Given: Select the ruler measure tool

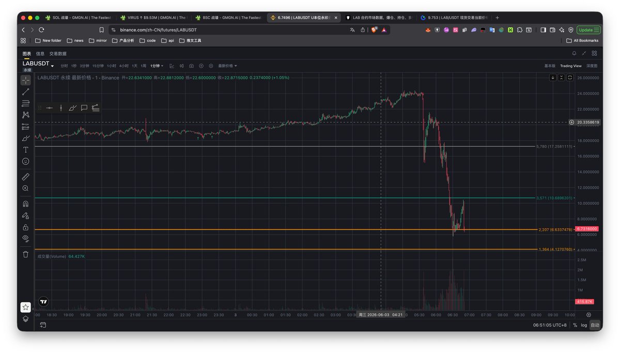Looking at the screenshot, I should point(25,176).
